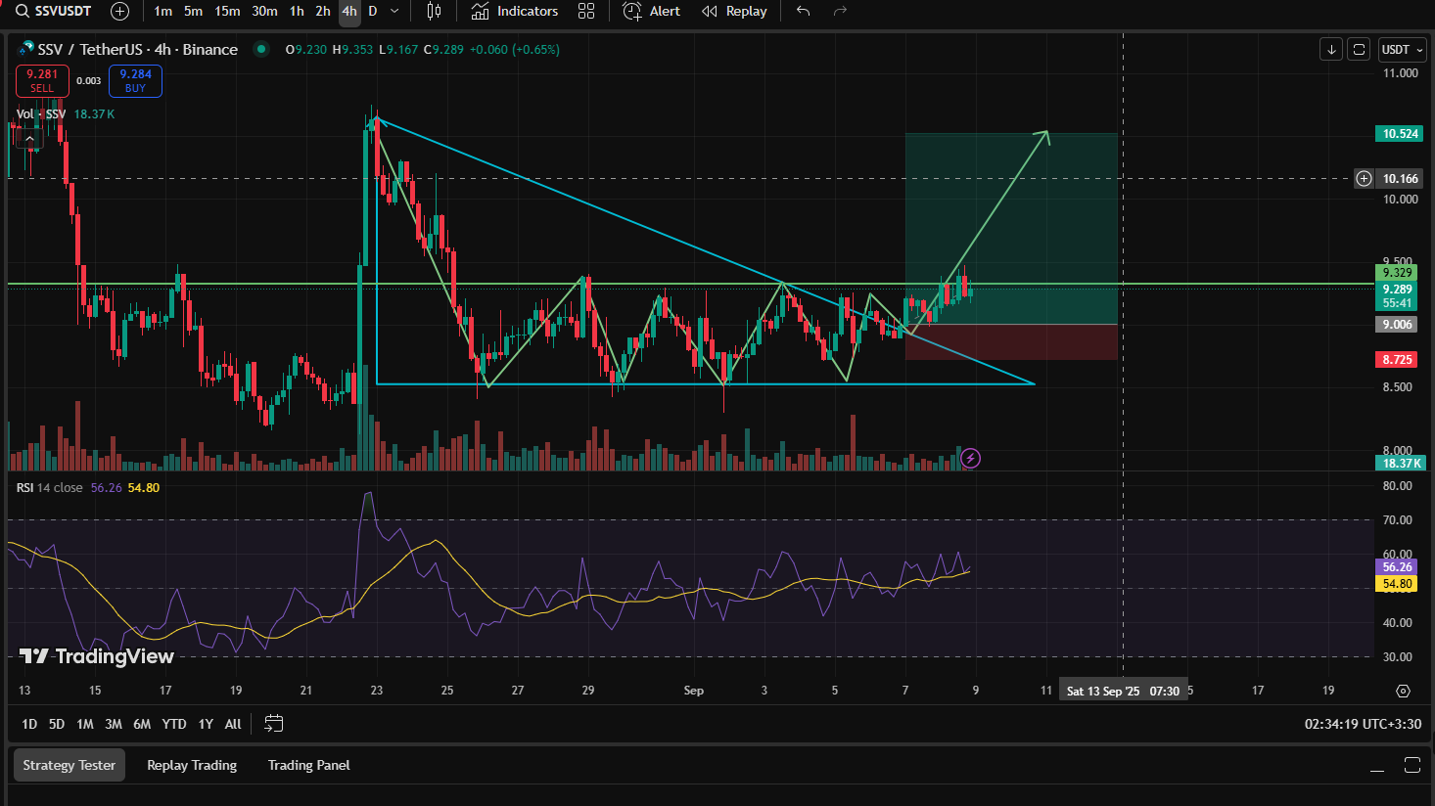Open the candlestick chart type selector

click(x=434, y=11)
